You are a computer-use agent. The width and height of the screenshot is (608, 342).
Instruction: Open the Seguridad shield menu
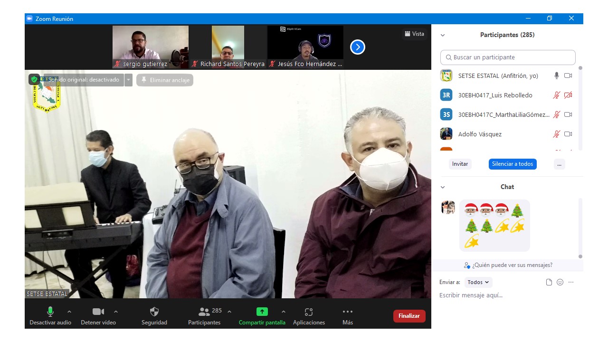(x=154, y=315)
